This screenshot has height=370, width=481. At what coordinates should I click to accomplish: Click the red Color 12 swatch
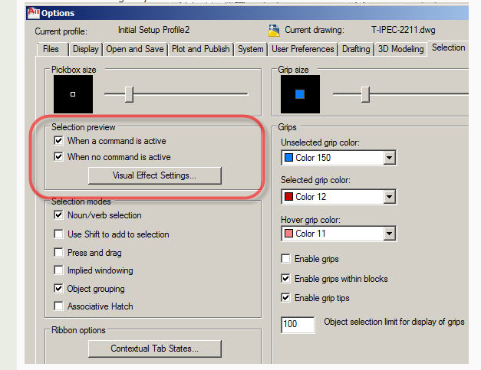pos(289,196)
